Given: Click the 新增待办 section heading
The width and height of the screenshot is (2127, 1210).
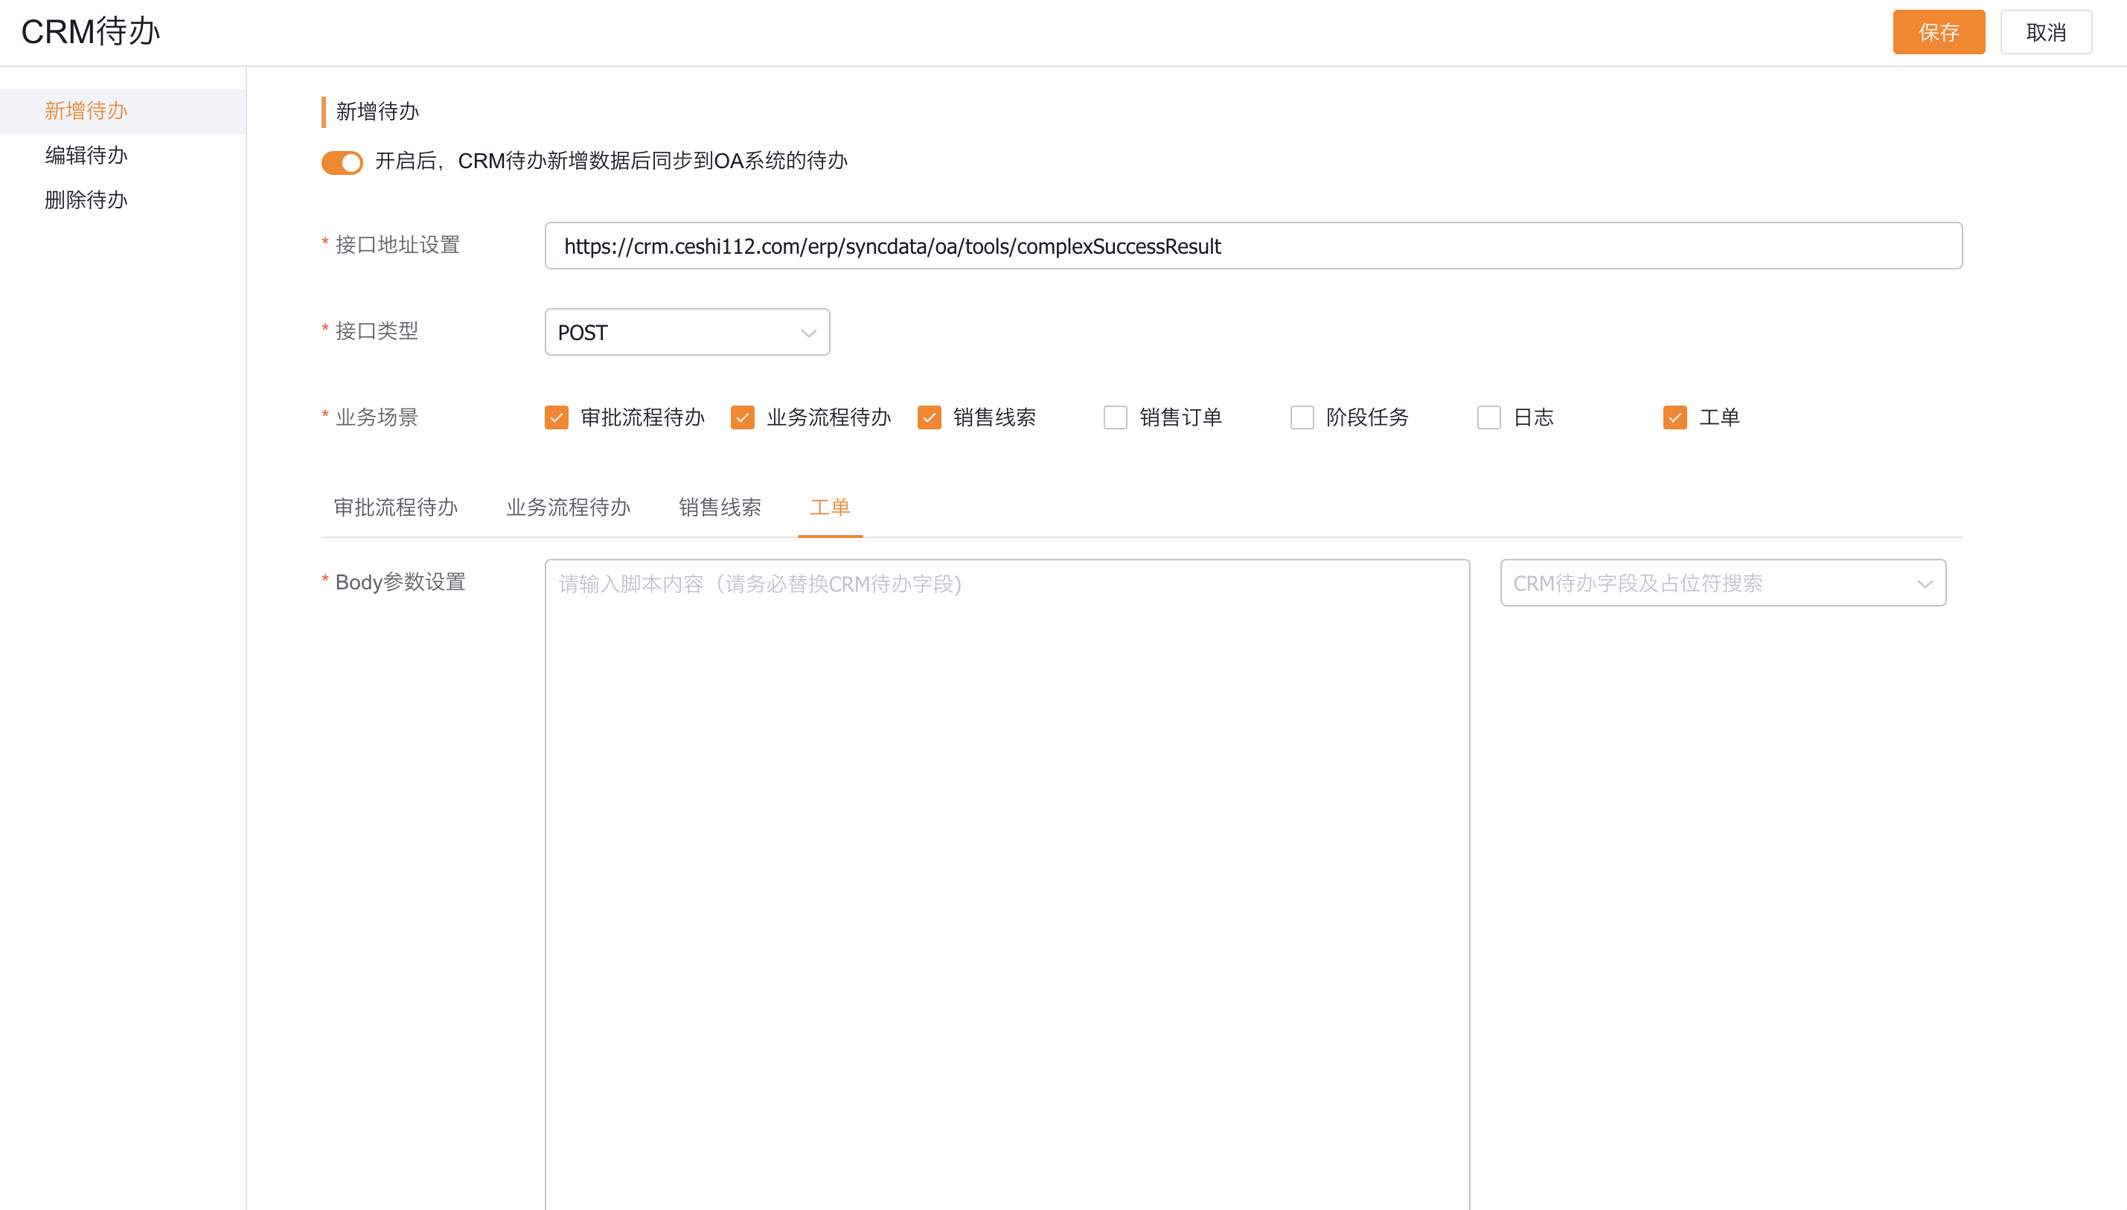Looking at the screenshot, I should pos(377,112).
